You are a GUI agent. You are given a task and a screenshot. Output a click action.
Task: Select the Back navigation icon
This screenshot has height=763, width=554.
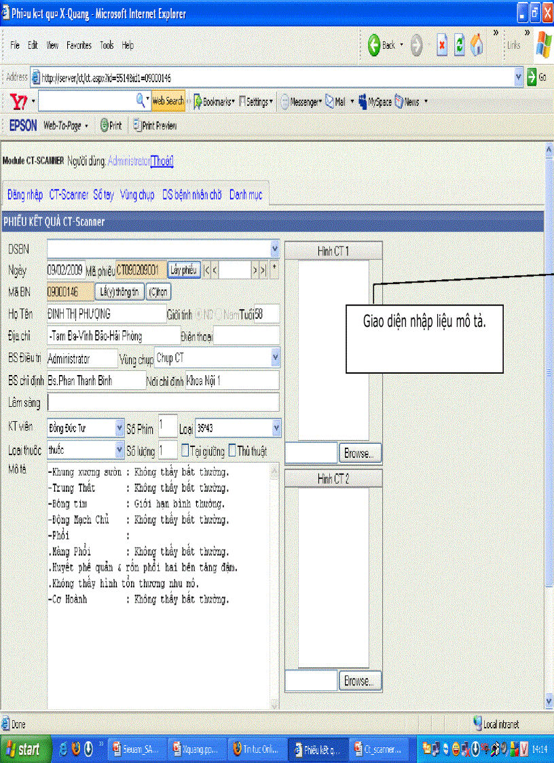(x=374, y=46)
